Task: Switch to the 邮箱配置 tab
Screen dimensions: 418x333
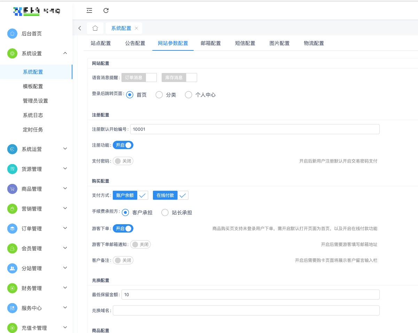Action: [x=211, y=43]
